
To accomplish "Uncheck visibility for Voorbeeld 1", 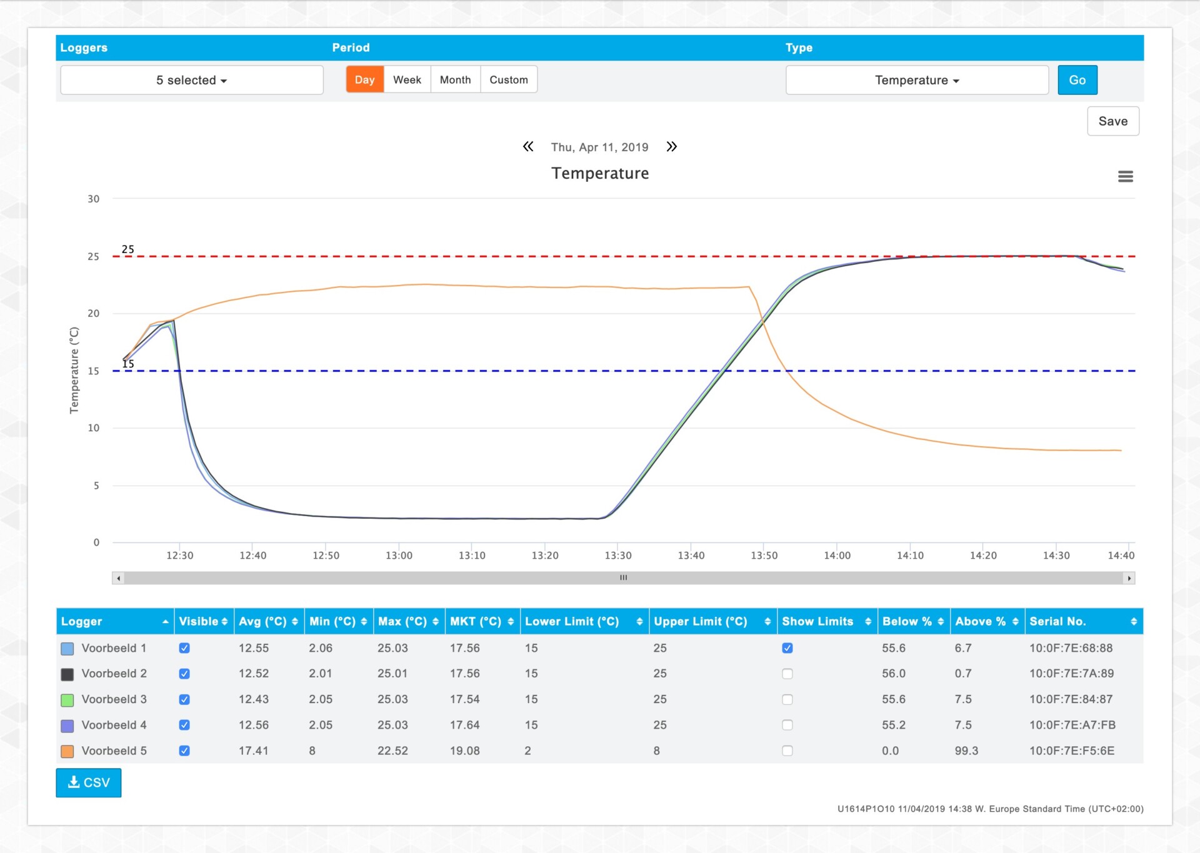I will pos(184,648).
